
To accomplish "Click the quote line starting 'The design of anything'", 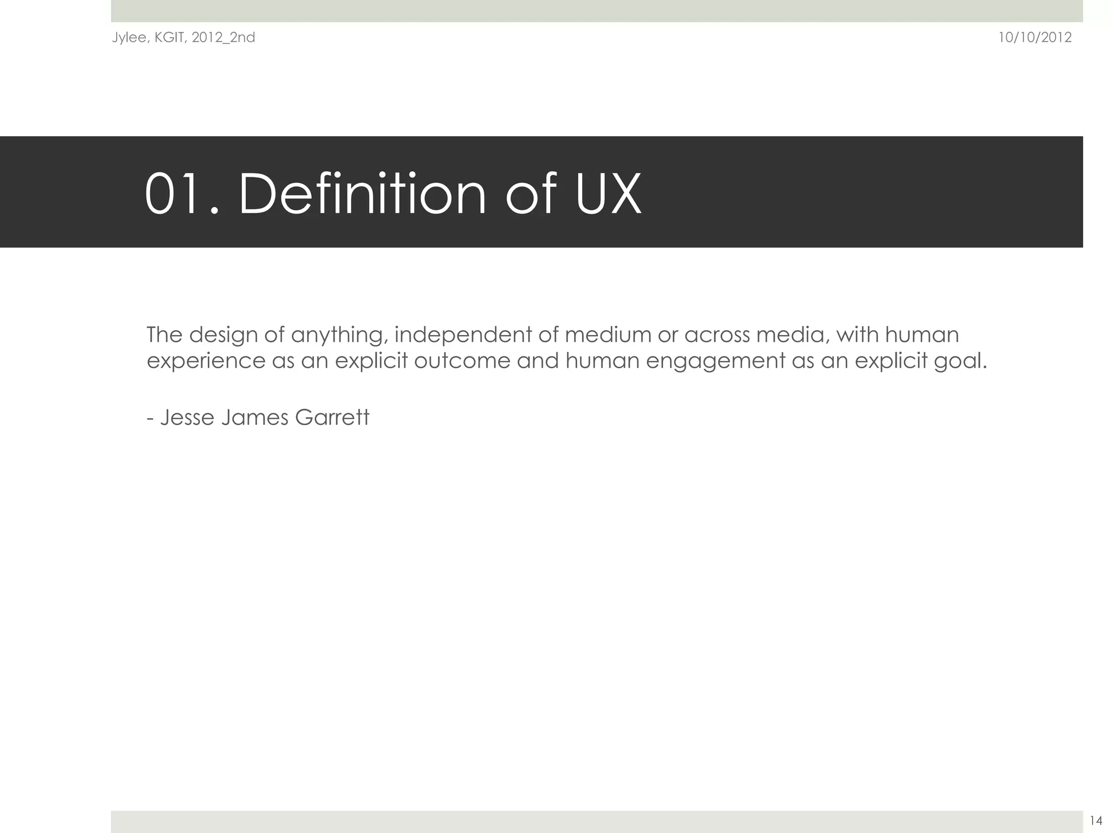I will pos(553,335).
